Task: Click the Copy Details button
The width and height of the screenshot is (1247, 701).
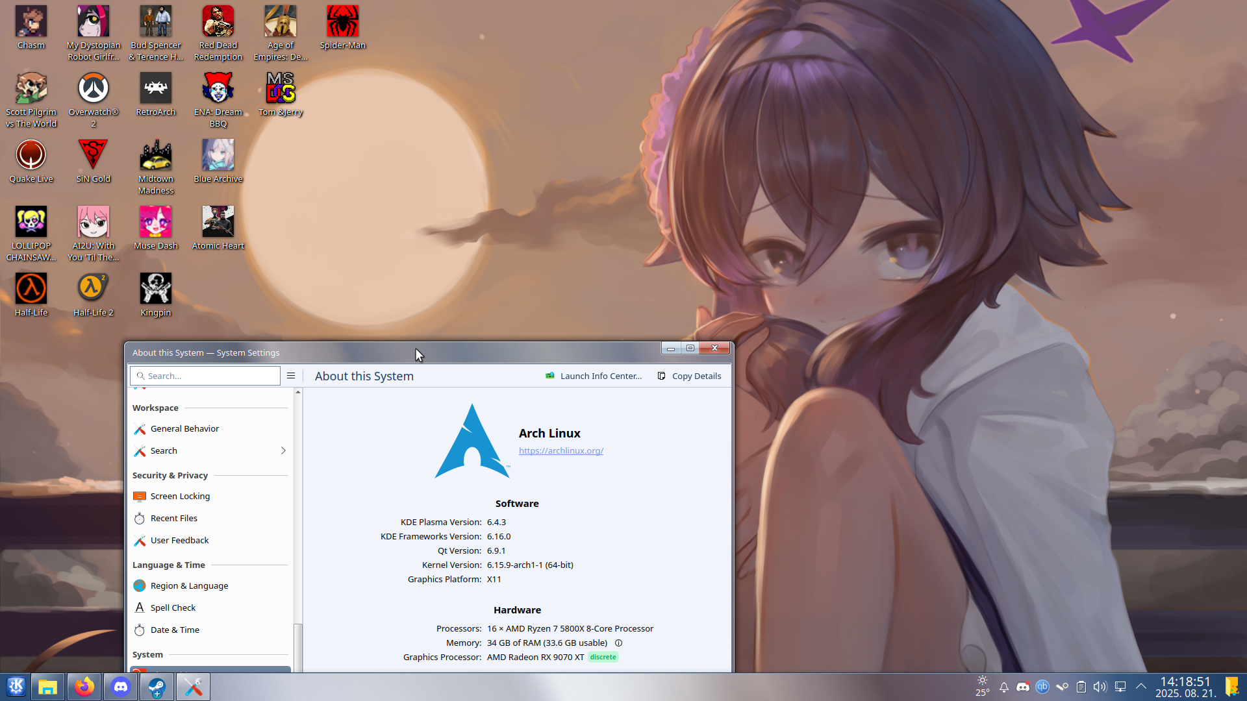Action: [x=689, y=376]
